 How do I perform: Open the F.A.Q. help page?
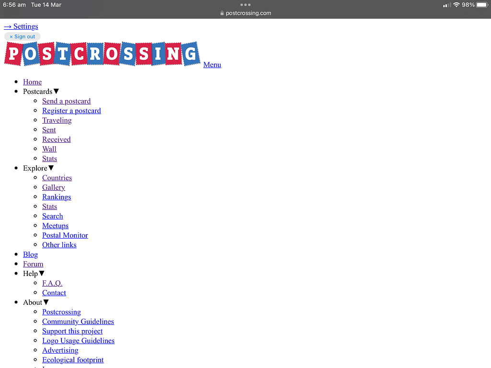(x=52, y=283)
